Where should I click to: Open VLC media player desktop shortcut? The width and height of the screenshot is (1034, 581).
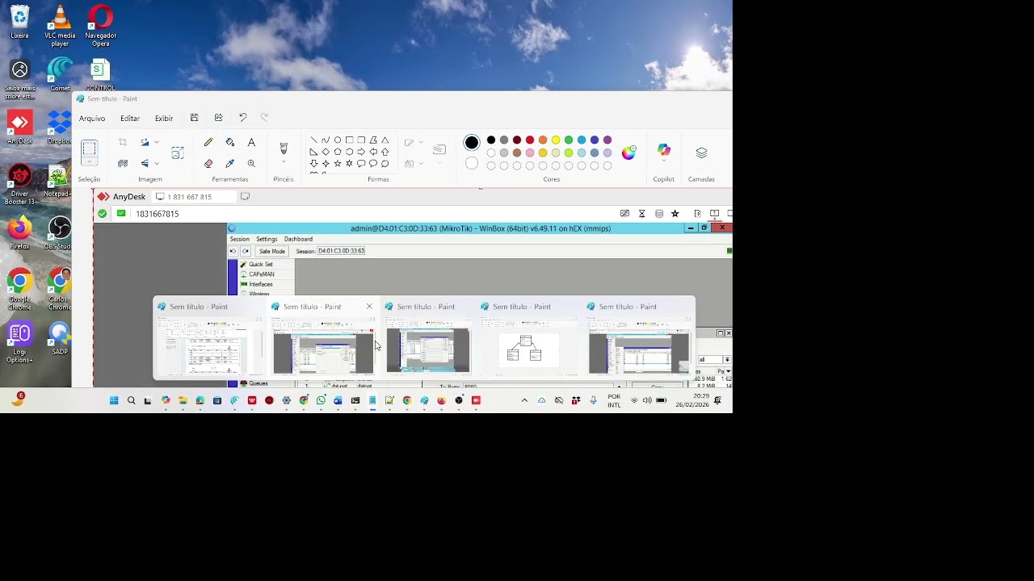tap(61, 27)
